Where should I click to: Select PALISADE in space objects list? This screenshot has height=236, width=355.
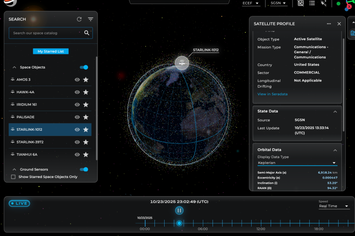[x=50, y=117]
